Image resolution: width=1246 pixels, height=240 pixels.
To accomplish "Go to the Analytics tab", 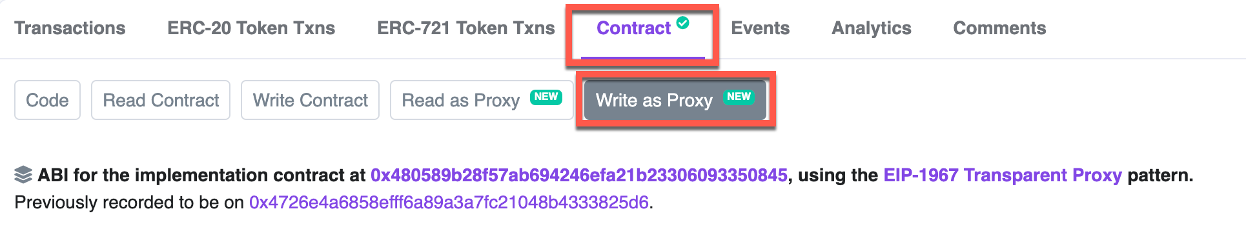I will click(x=872, y=28).
